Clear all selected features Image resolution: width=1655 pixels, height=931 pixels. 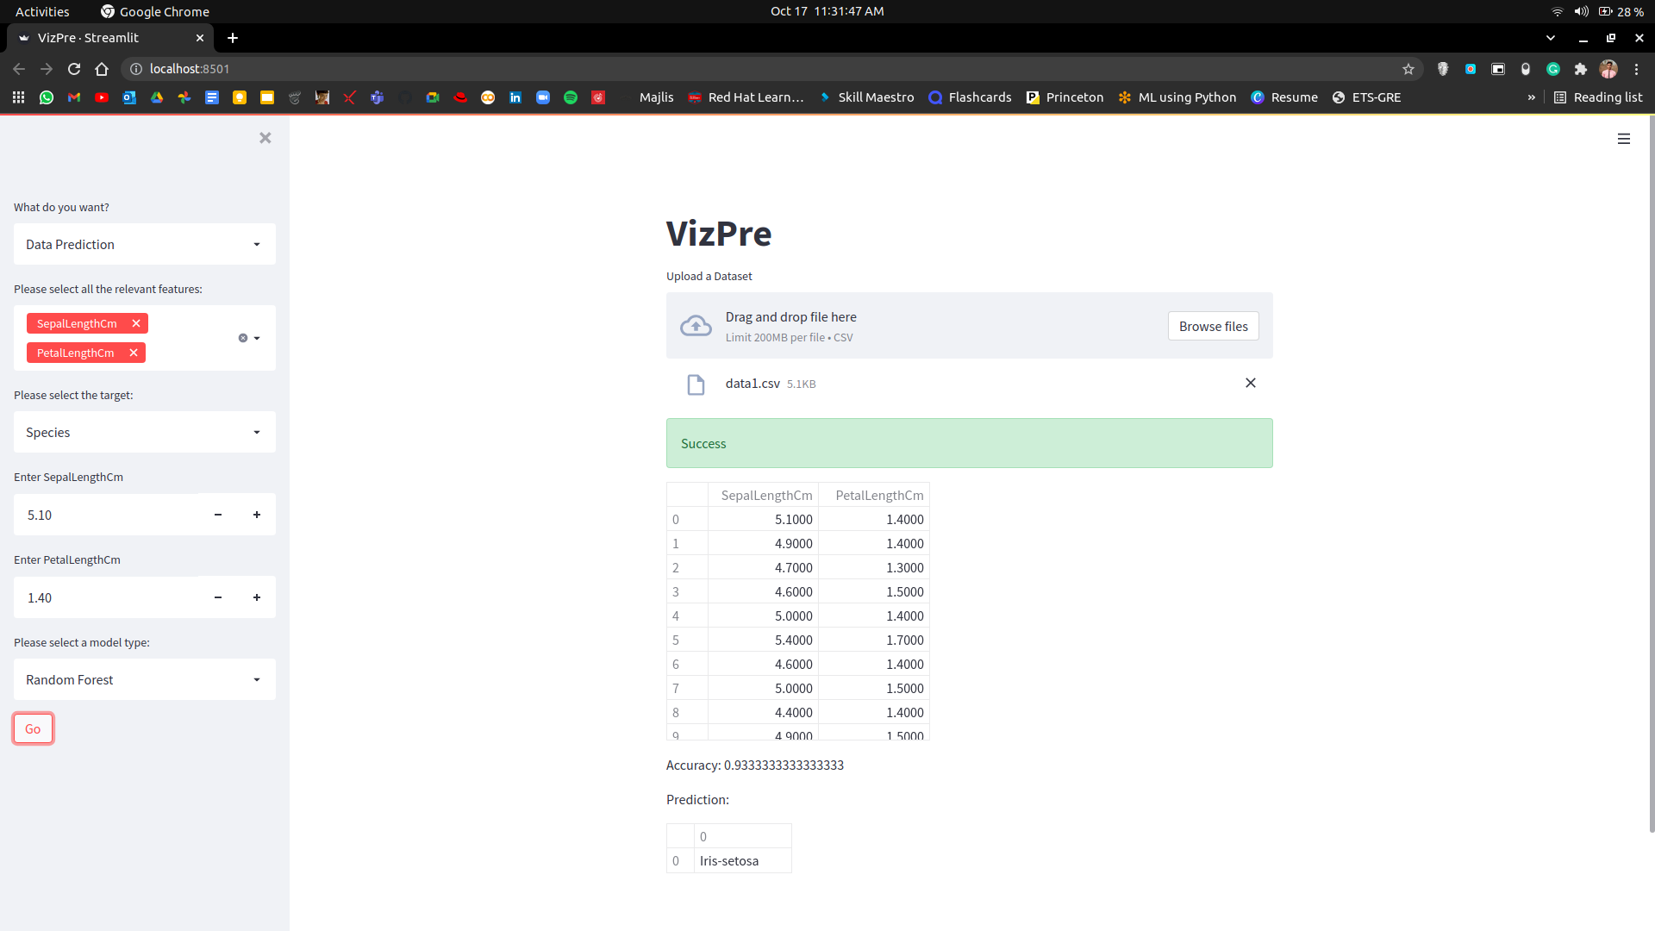242,338
